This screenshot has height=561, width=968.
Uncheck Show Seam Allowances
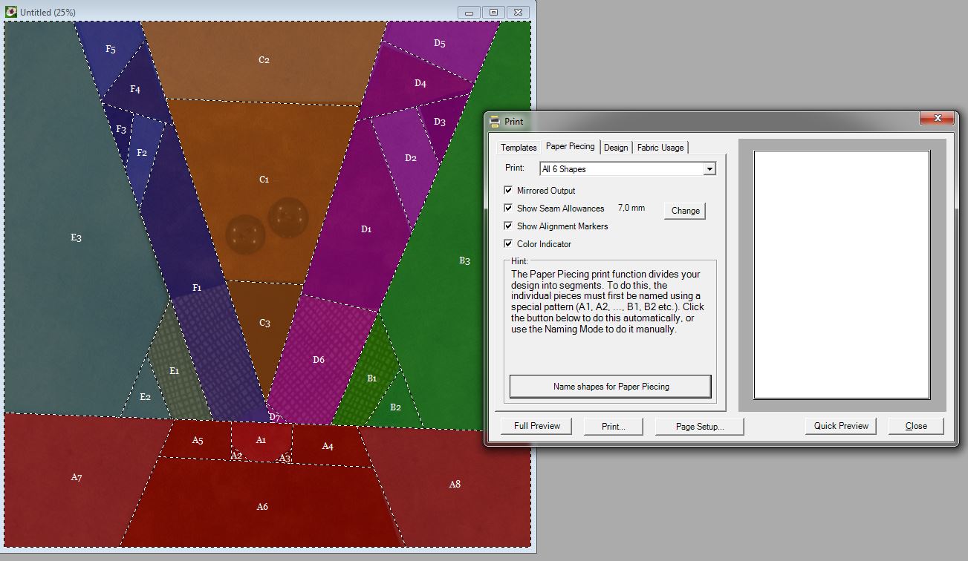tap(509, 209)
